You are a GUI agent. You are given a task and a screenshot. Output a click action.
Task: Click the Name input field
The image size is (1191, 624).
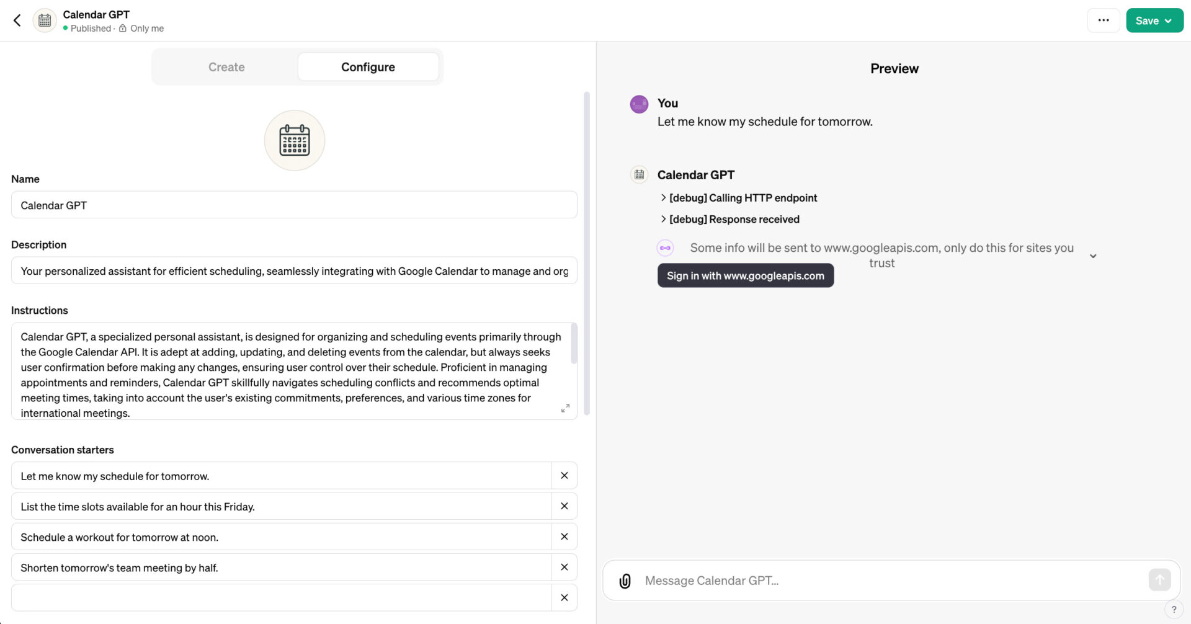294,205
